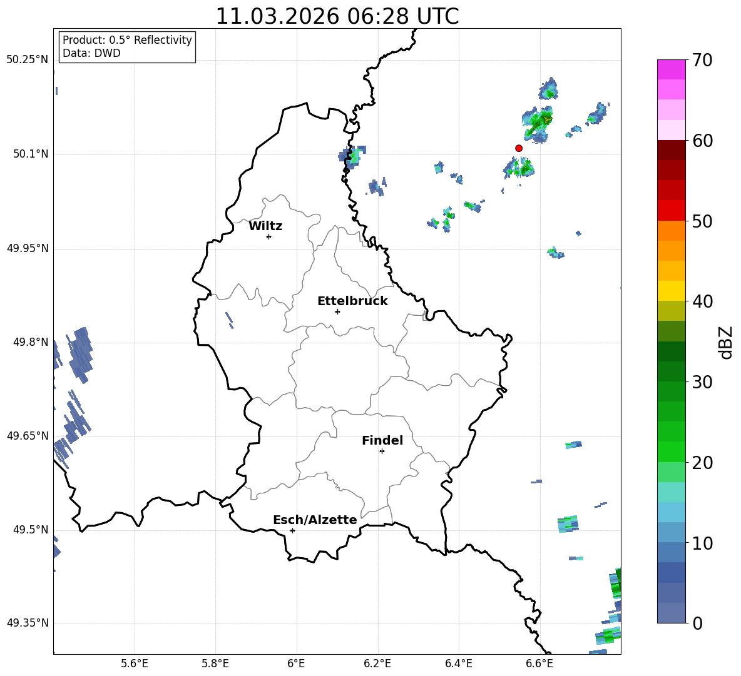Click the dBZ colorbar label

[725, 342]
